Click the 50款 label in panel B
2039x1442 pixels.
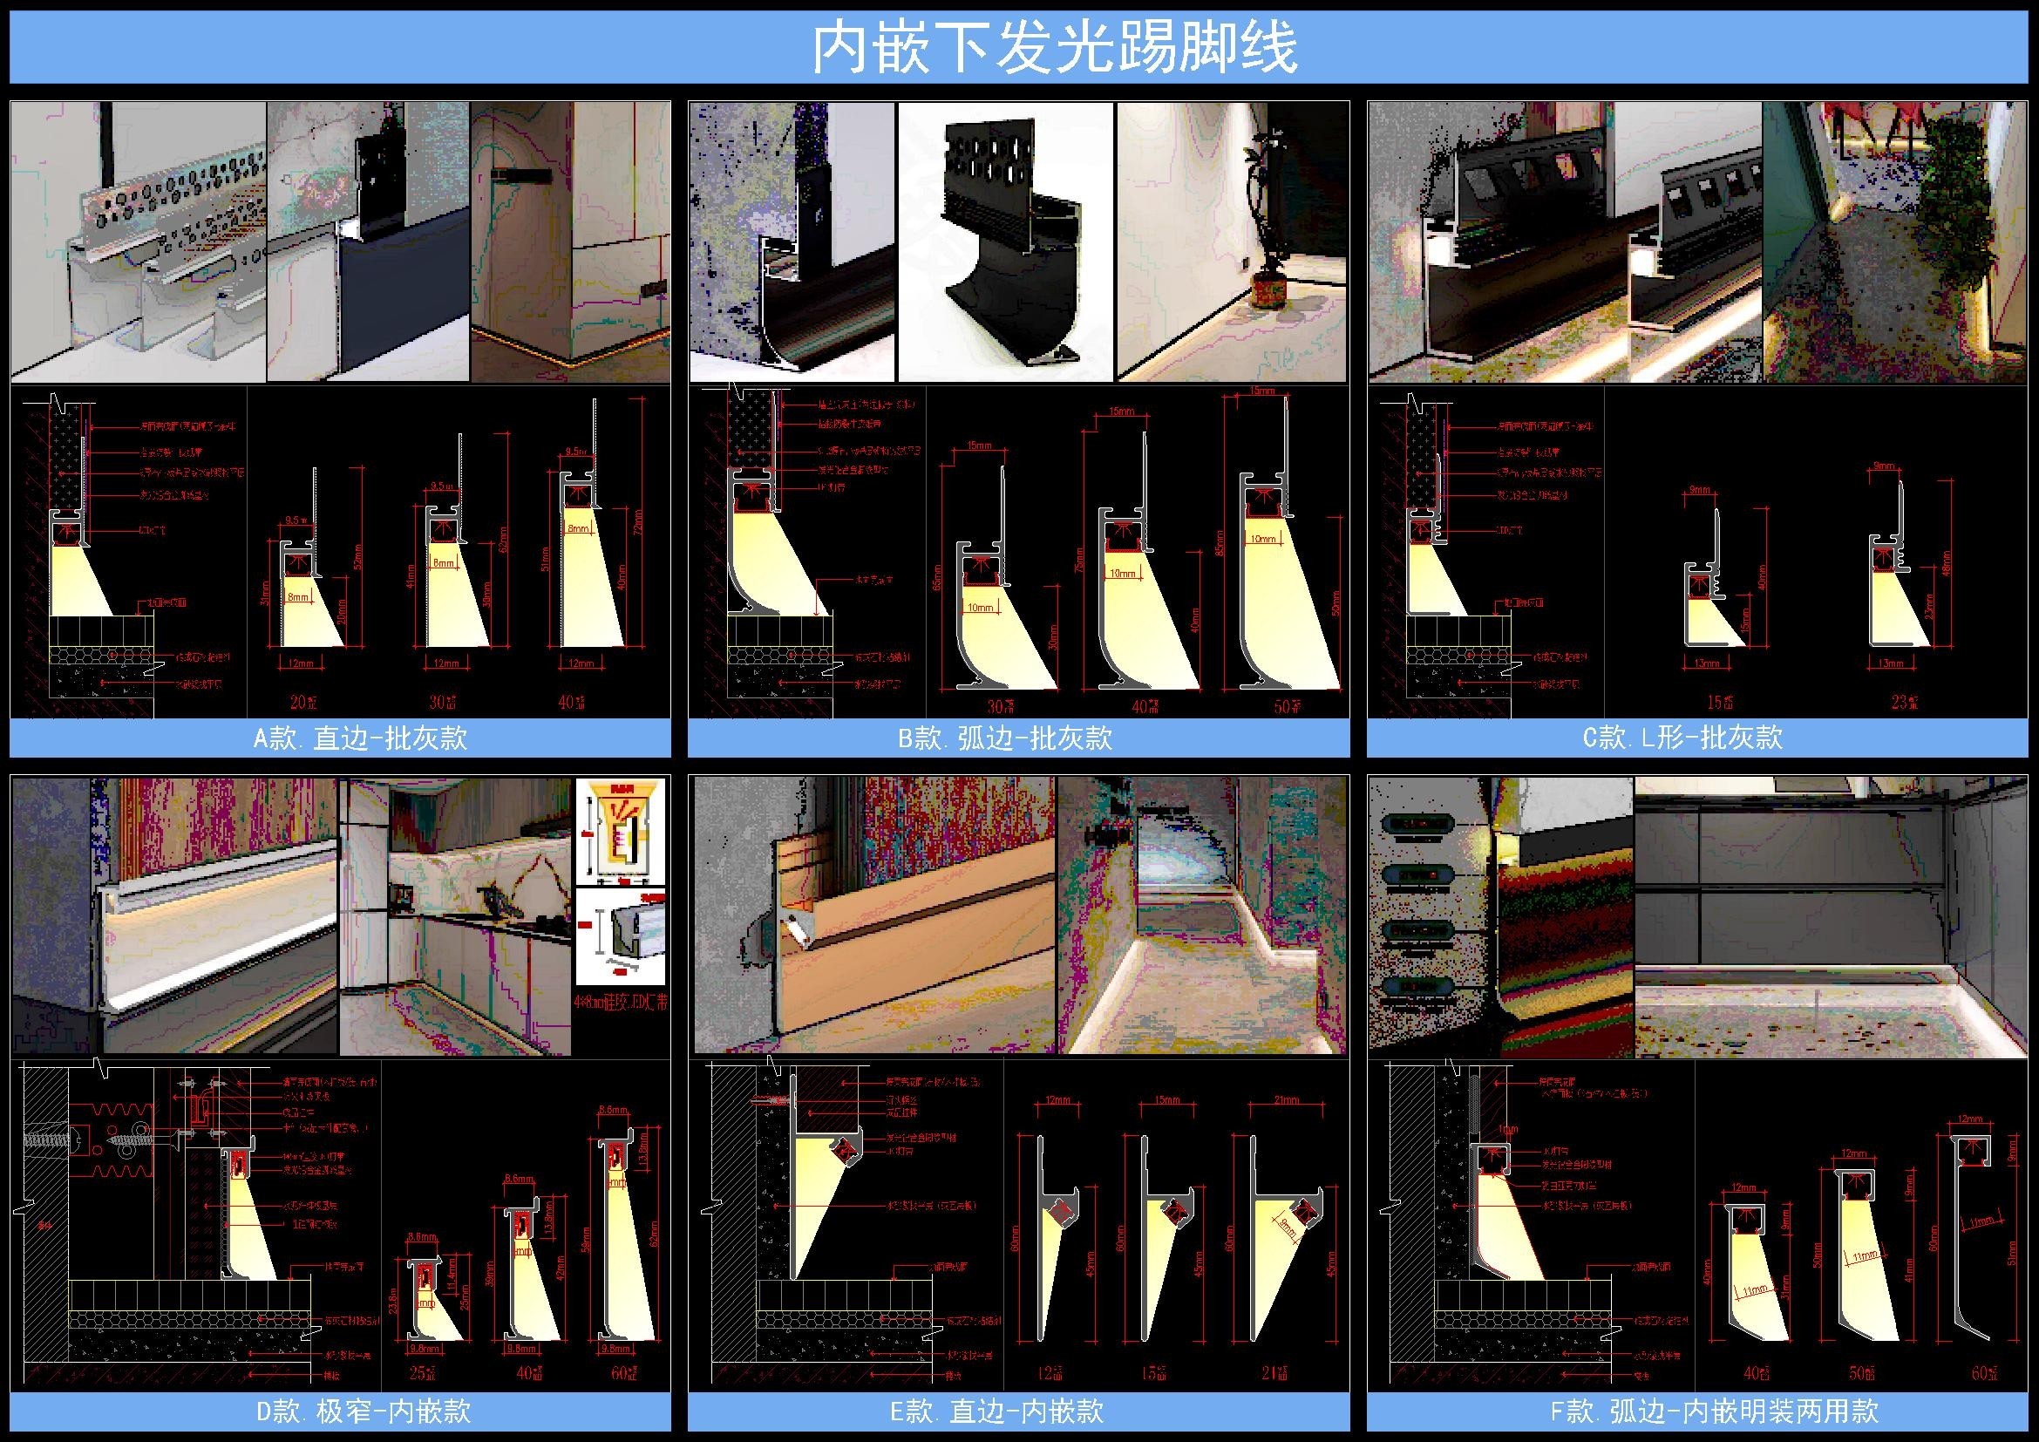pos(1288,707)
